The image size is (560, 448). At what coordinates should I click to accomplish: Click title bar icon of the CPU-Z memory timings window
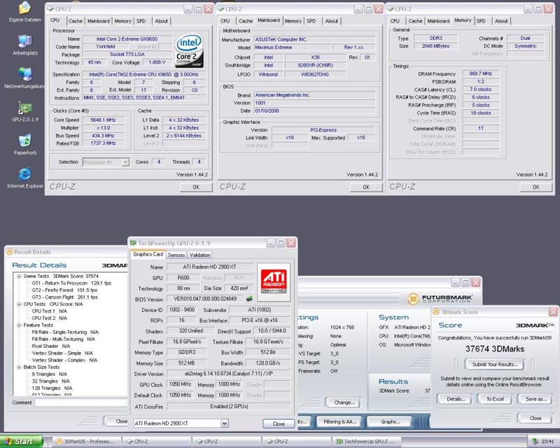[x=391, y=8]
